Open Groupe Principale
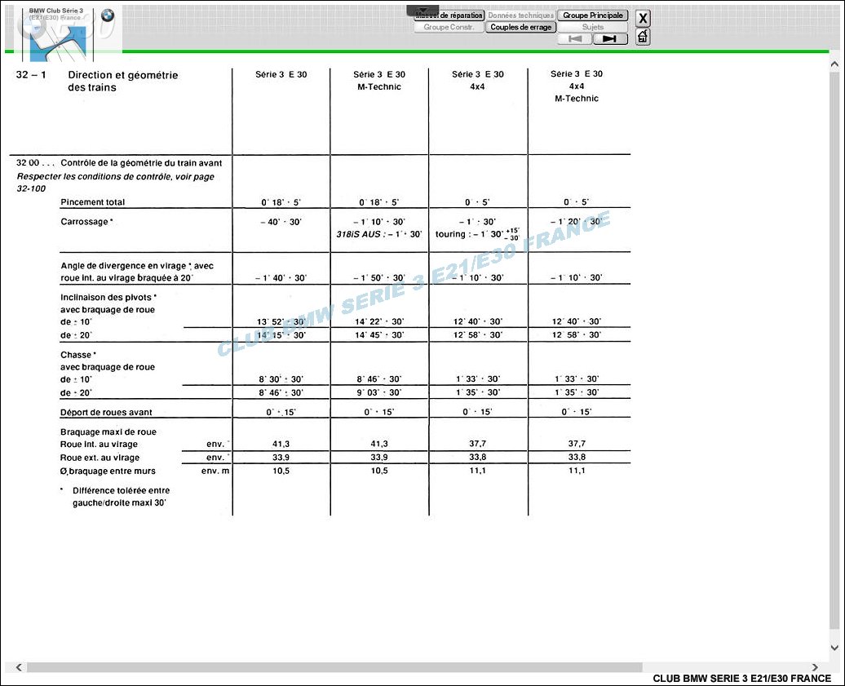845x686 pixels. [x=593, y=15]
